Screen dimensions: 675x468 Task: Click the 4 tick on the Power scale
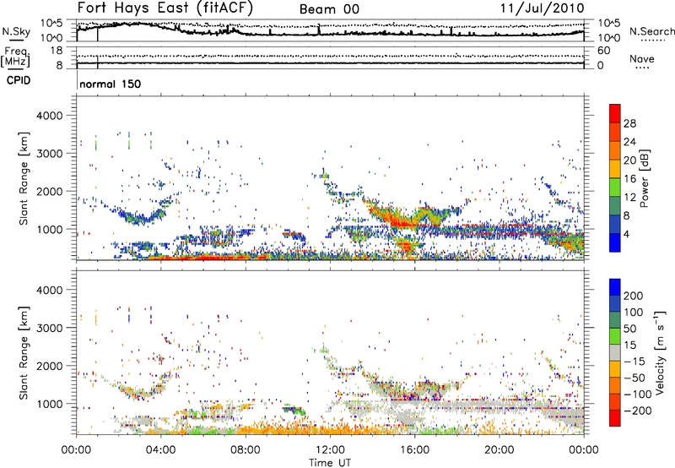tap(627, 234)
